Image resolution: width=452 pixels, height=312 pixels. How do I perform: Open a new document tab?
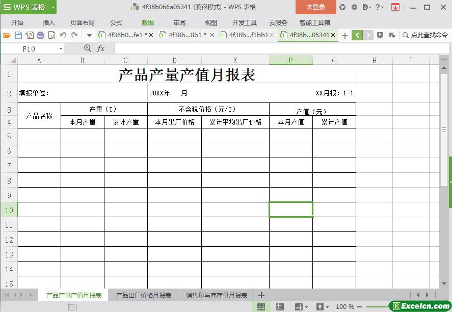point(345,35)
